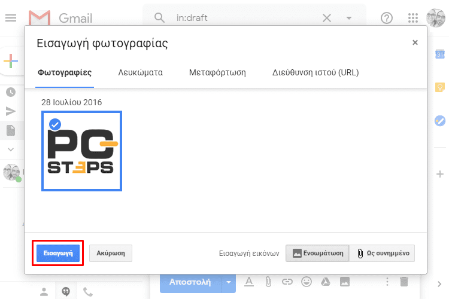Open the Hangouts conversations icon
This screenshot has height=299, width=449.
66,292
